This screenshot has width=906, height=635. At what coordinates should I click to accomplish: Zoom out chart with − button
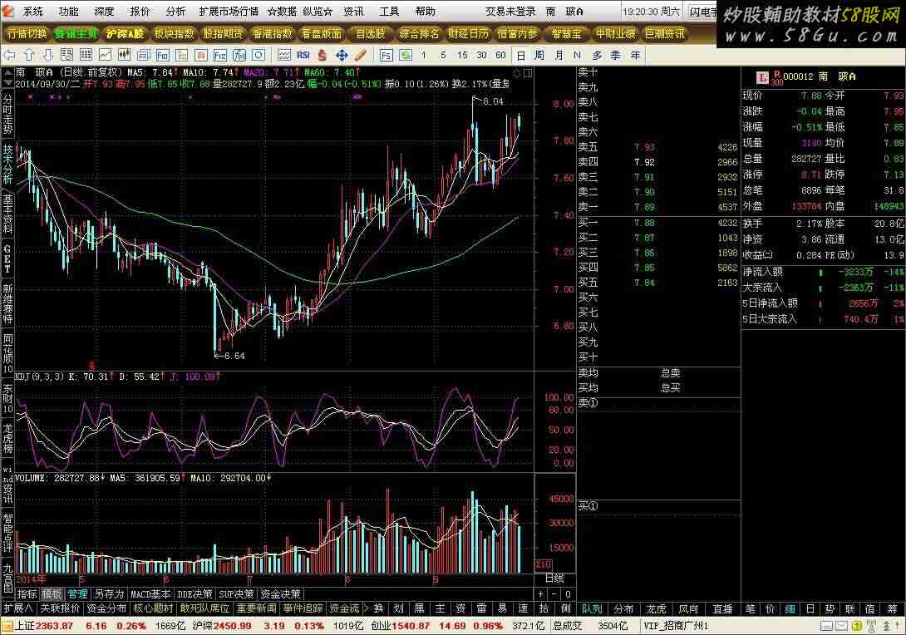tap(554, 594)
